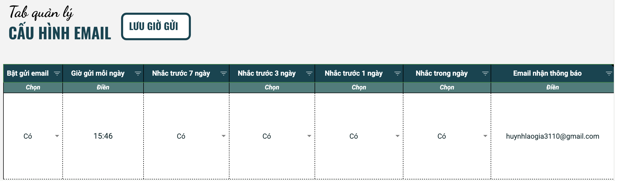
Task: Click filter icon in Bật gửi email header
Action: click(57, 74)
